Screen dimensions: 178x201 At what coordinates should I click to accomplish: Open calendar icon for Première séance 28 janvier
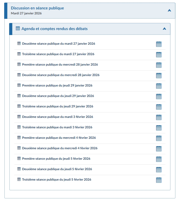point(159,65)
